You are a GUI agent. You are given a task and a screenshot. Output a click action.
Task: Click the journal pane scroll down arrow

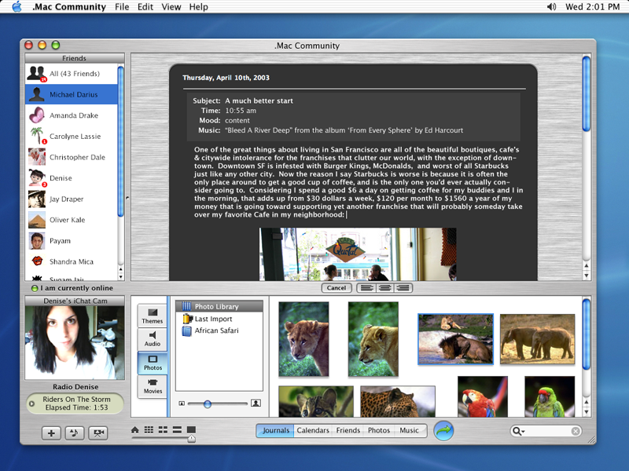pyautogui.click(x=586, y=276)
